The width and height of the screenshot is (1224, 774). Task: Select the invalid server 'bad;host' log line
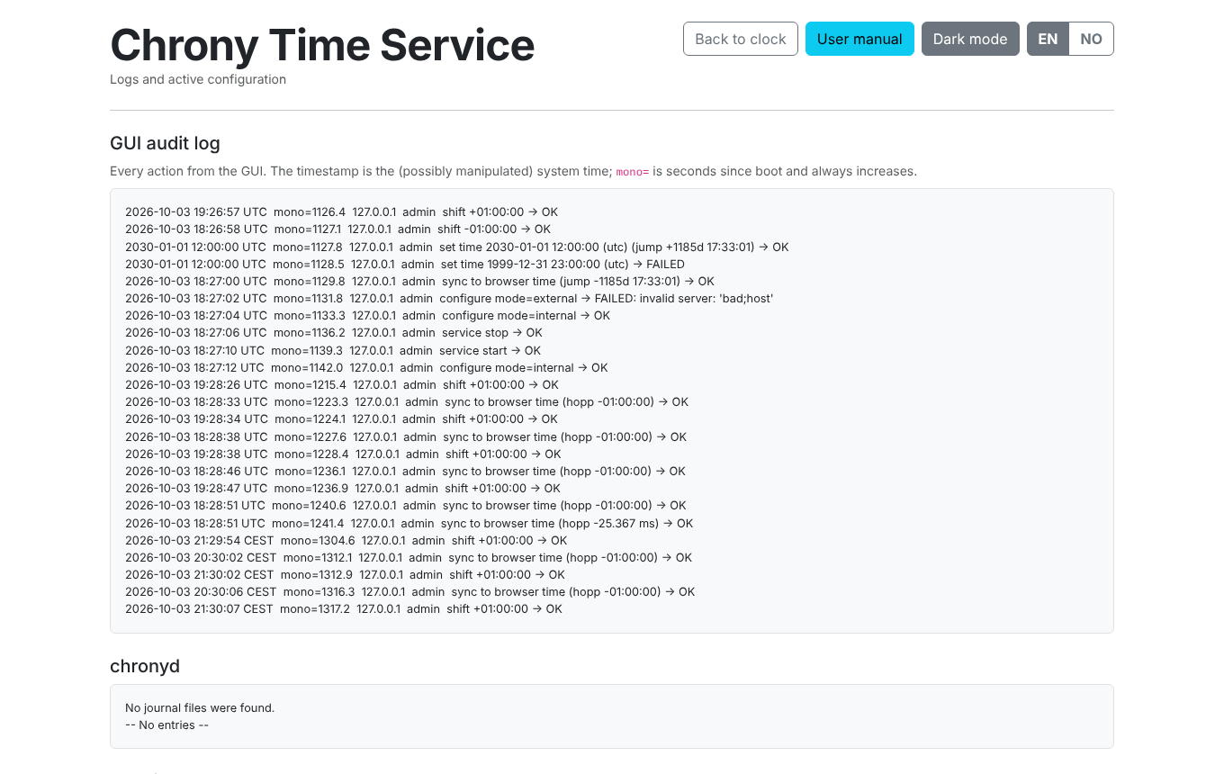click(x=449, y=298)
